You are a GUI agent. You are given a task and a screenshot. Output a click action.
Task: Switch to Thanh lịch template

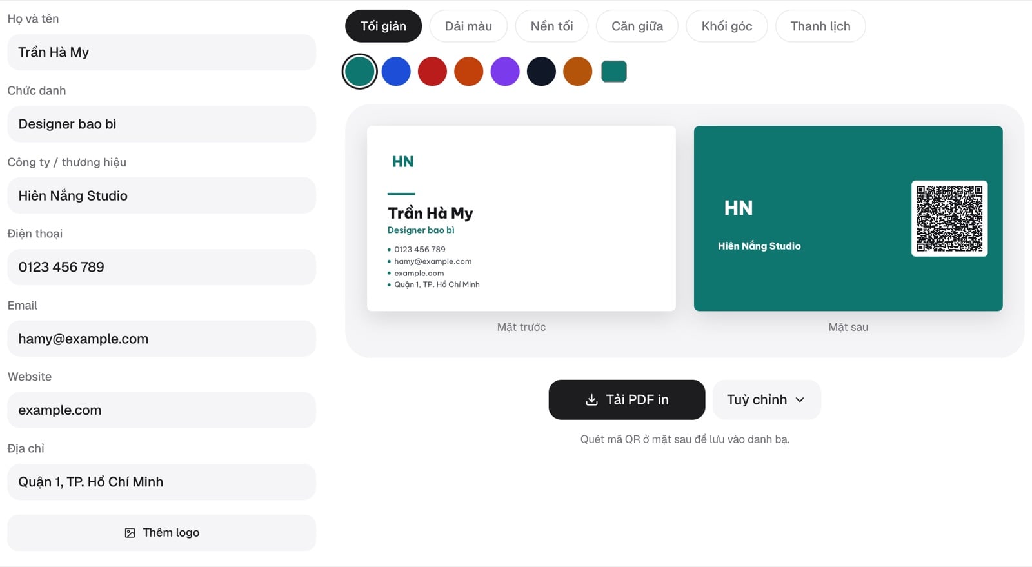[820, 26]
